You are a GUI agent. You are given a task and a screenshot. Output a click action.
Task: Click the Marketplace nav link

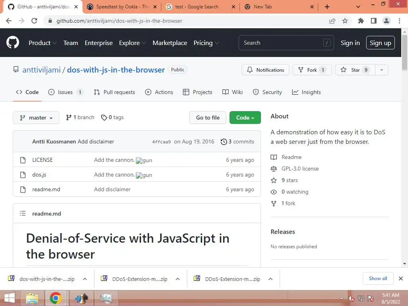(170, 43)
